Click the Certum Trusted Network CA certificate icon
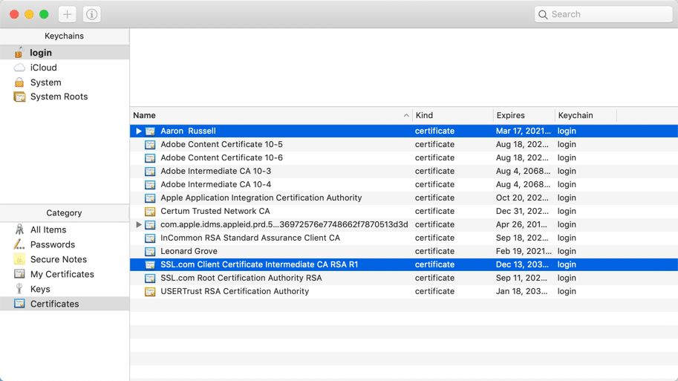 150,212
